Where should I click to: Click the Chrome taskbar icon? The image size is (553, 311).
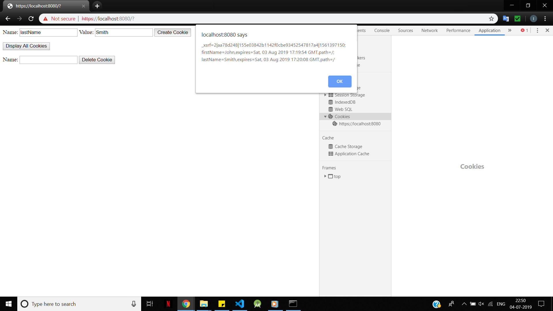point(186,304)
